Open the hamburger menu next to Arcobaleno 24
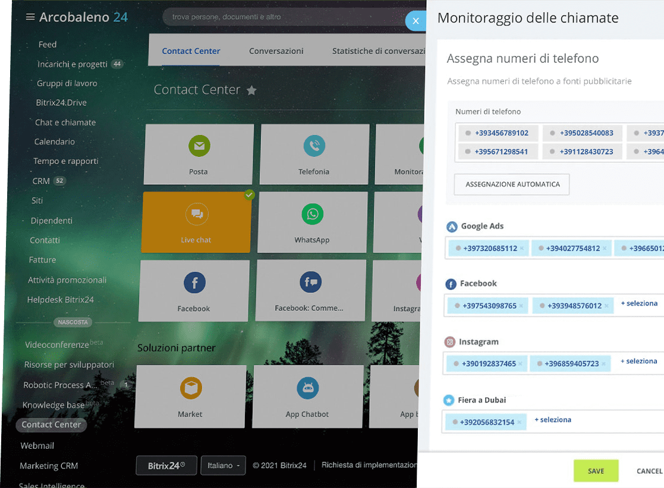664x488 pixels. point(30,17)
